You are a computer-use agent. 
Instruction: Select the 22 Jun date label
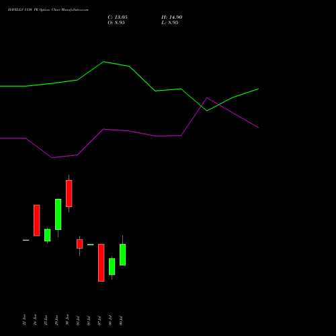[24, 320]
